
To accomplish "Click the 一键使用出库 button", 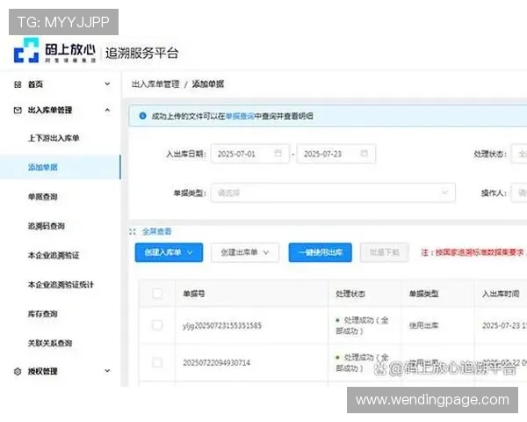I will pos(321,252).
